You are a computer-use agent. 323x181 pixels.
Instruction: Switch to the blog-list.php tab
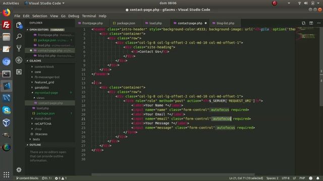225,23
